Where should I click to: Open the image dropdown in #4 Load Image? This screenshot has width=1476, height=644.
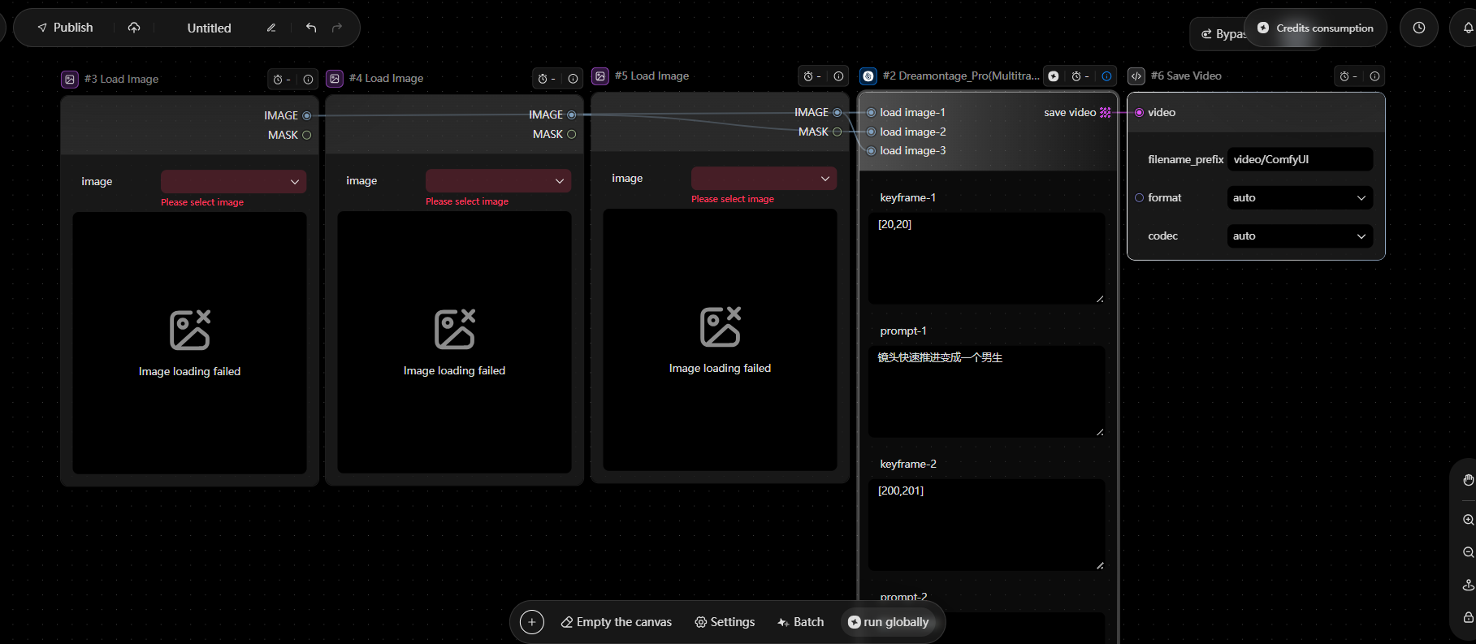pos(499,180)
